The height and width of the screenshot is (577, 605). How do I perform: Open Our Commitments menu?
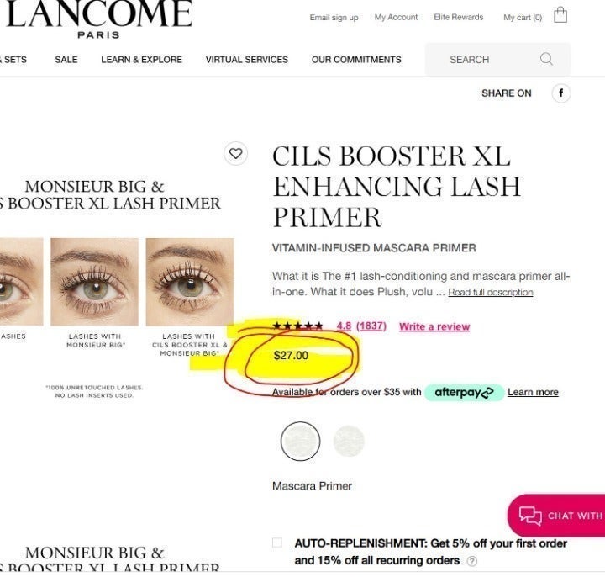356,60
